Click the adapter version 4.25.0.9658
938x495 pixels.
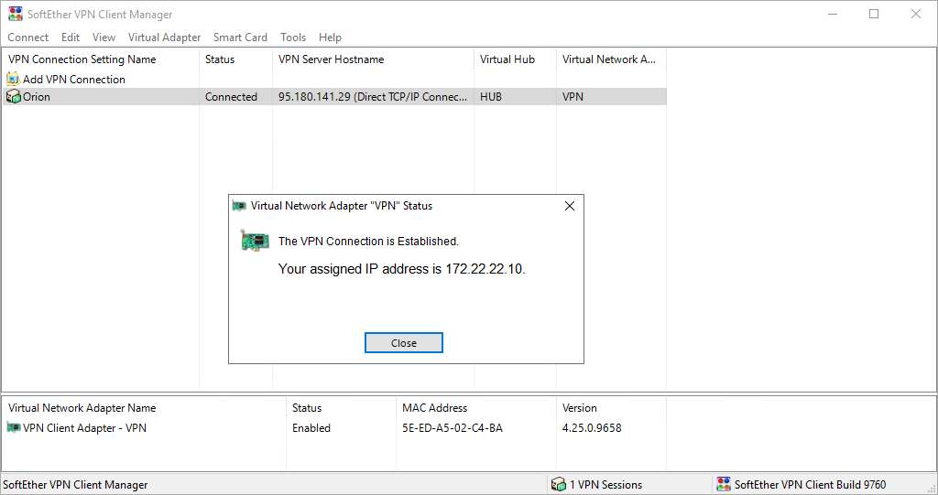[592, 428]
